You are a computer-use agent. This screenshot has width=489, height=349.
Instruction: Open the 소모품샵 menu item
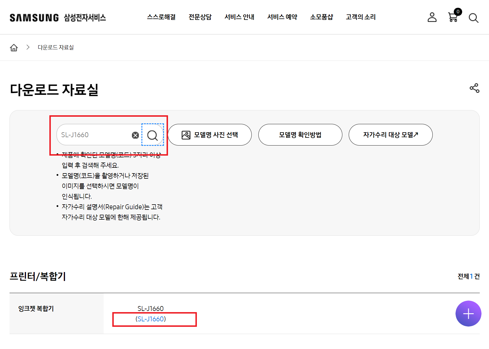tap(322, 17)
